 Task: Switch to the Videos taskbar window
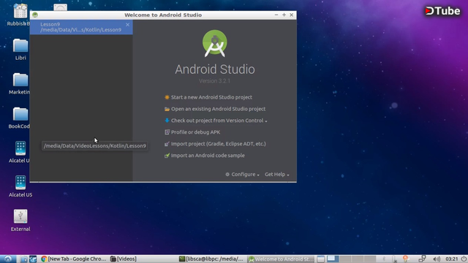(124, 259)
